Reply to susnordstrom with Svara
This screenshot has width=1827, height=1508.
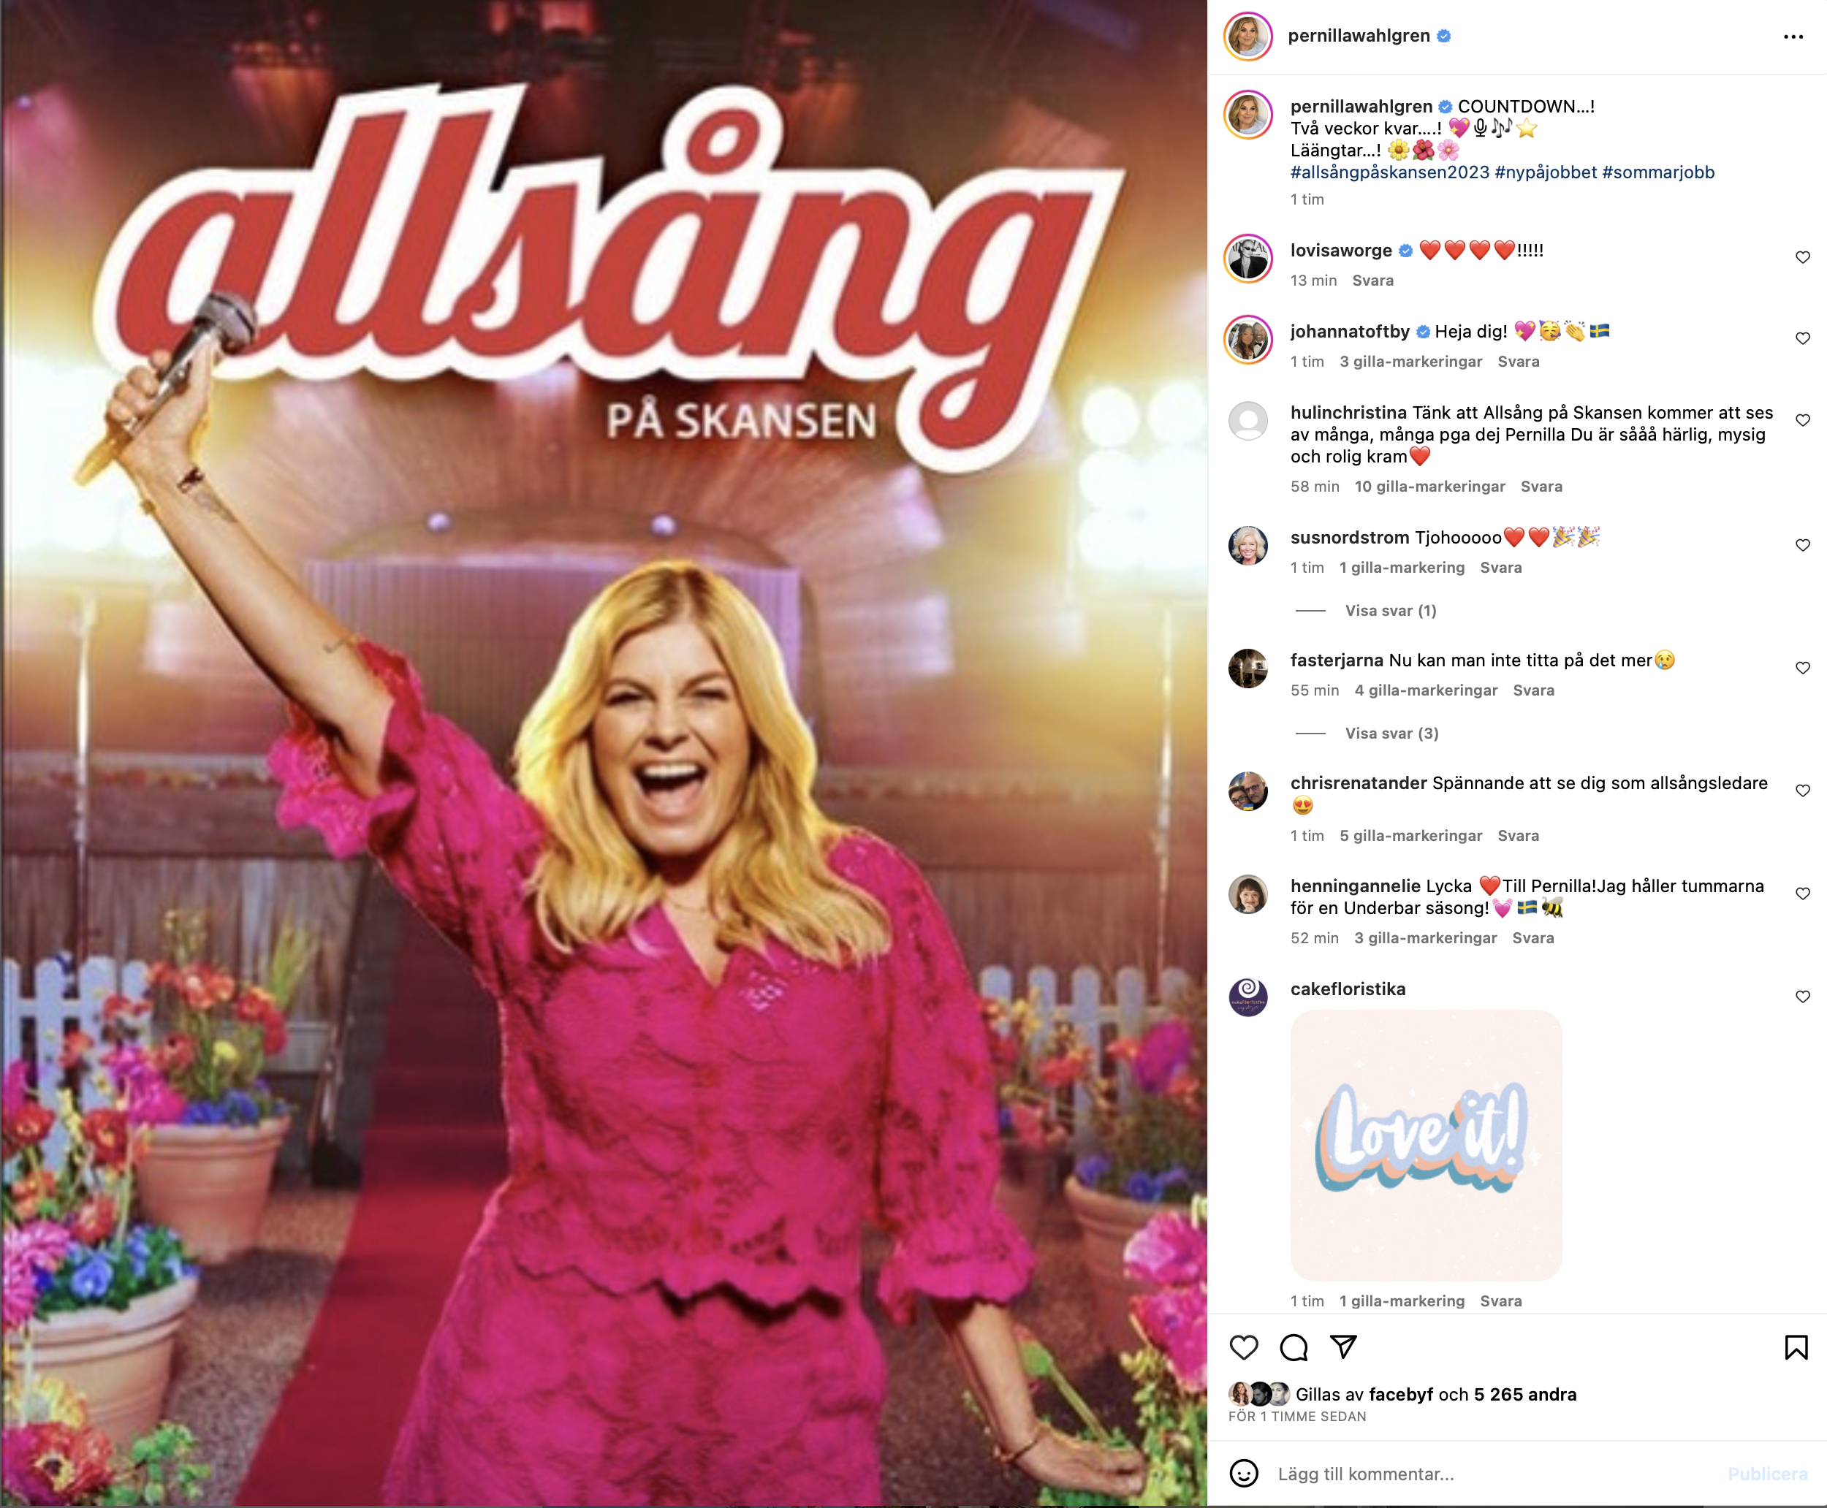[x=1500, y=567]
